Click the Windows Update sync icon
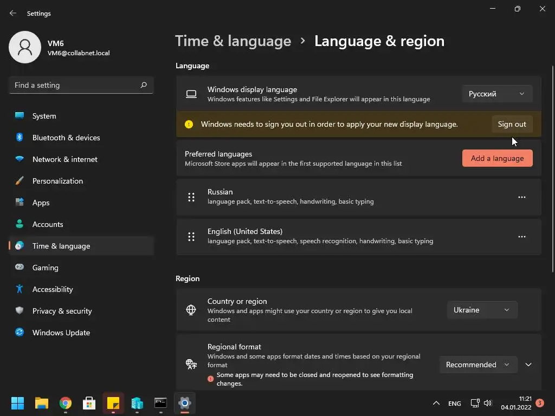Viewport: 555px width, 416px height. pyautogui.click(x=20, y=332)
